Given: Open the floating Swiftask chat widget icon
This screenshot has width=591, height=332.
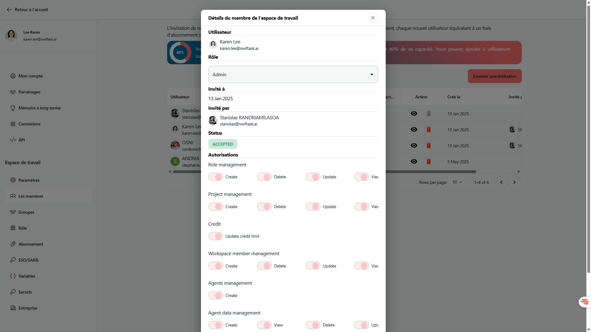Looking at the screenshot, I should pos(584,302).
